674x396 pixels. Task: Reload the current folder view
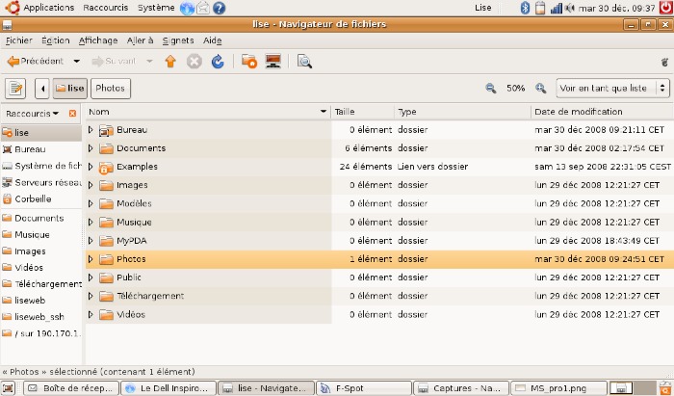[218, 62]
